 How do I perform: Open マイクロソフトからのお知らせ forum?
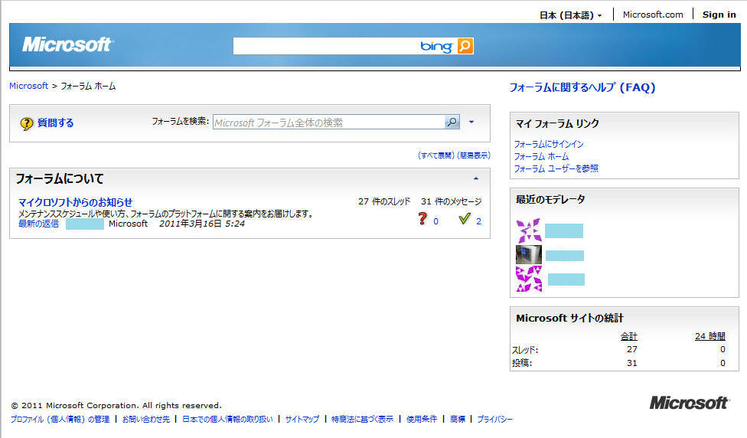pos(75,202)
